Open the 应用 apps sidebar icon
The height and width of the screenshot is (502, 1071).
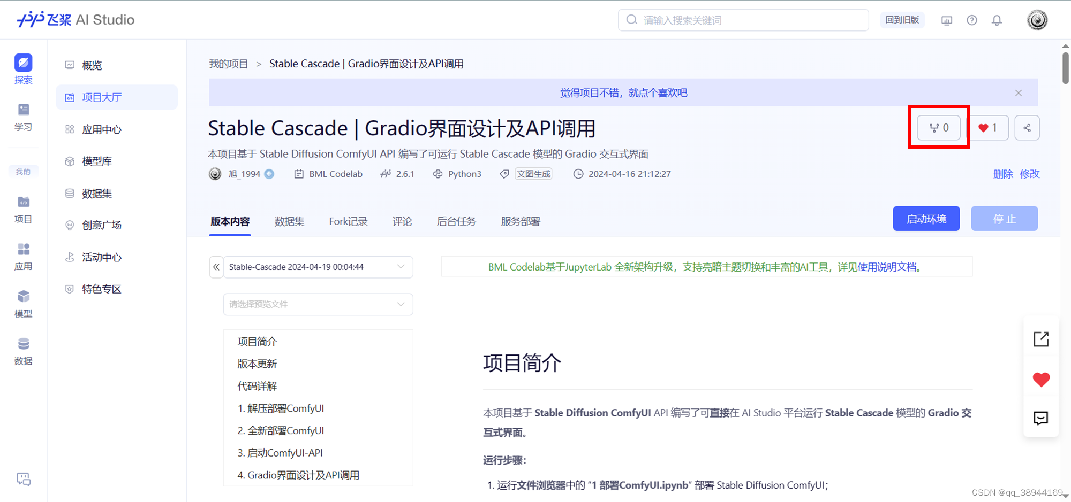click(23, 257)
